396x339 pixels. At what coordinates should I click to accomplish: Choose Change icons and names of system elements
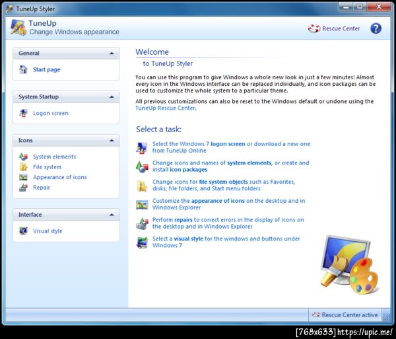[230, 166]
